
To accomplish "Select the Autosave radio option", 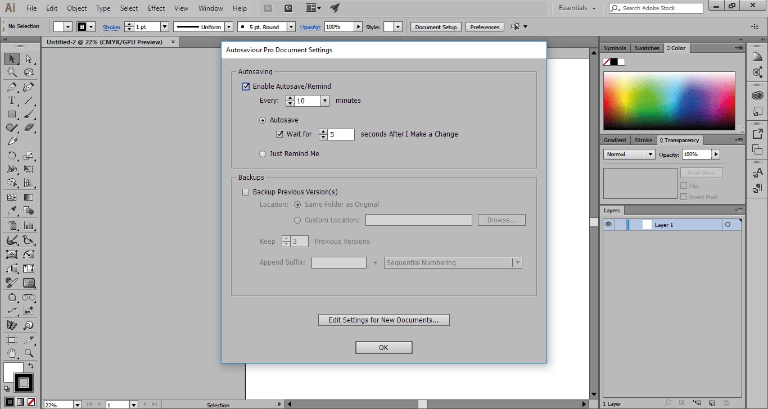I will click(263, 120).
